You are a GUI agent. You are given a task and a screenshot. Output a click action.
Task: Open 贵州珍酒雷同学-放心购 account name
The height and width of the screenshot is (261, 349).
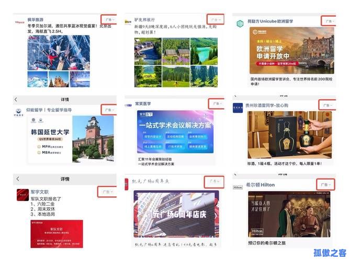267,105
